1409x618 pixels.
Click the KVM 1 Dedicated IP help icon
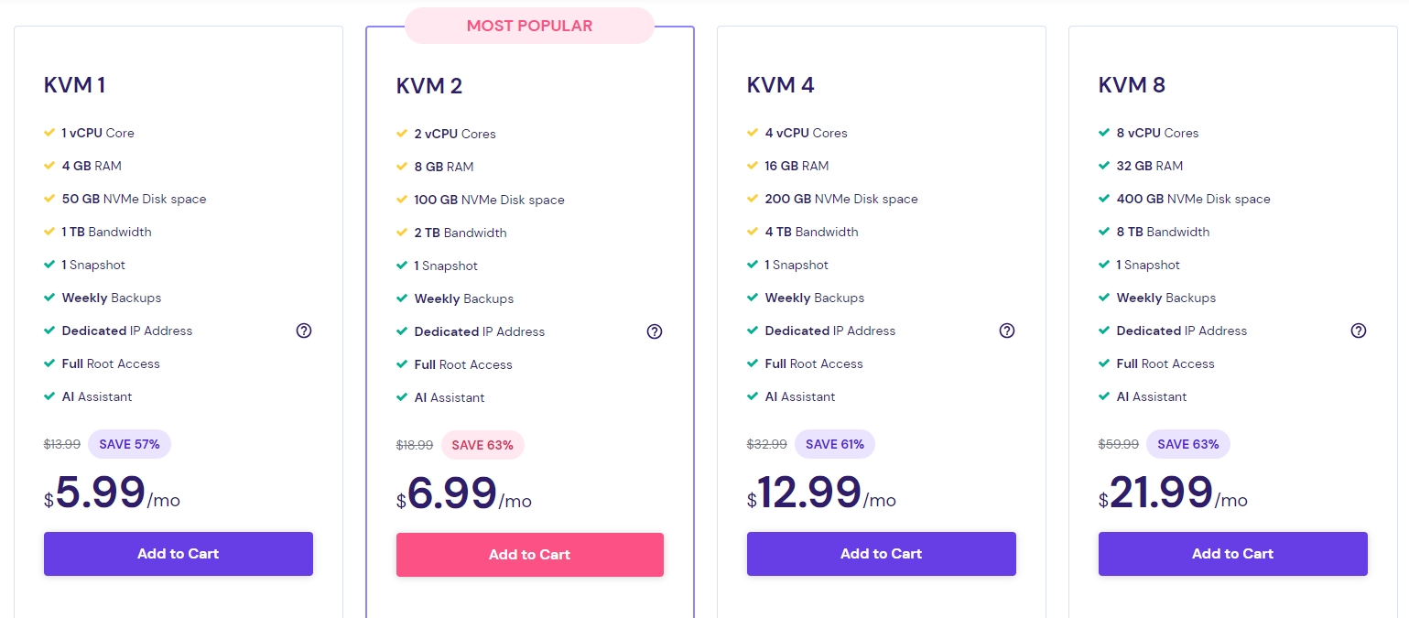(304, 331)
